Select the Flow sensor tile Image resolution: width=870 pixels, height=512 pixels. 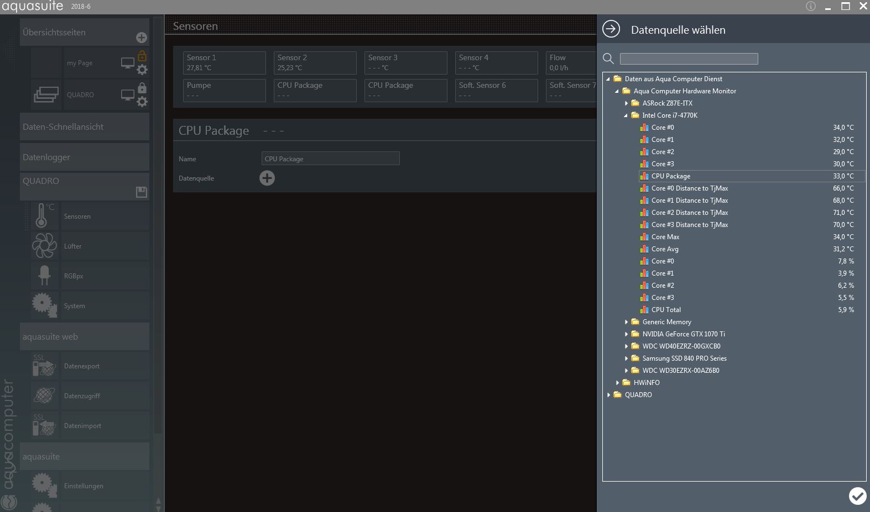(571, 62)
